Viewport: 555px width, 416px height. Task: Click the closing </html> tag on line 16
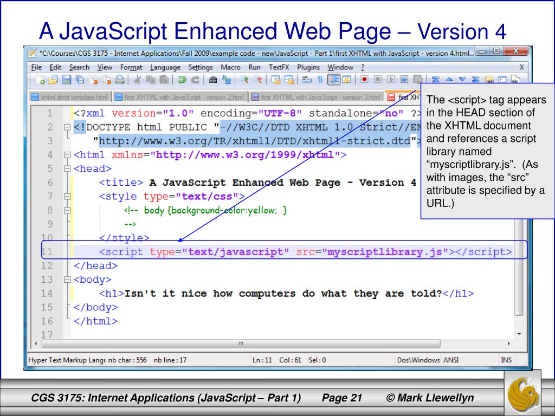95,321
